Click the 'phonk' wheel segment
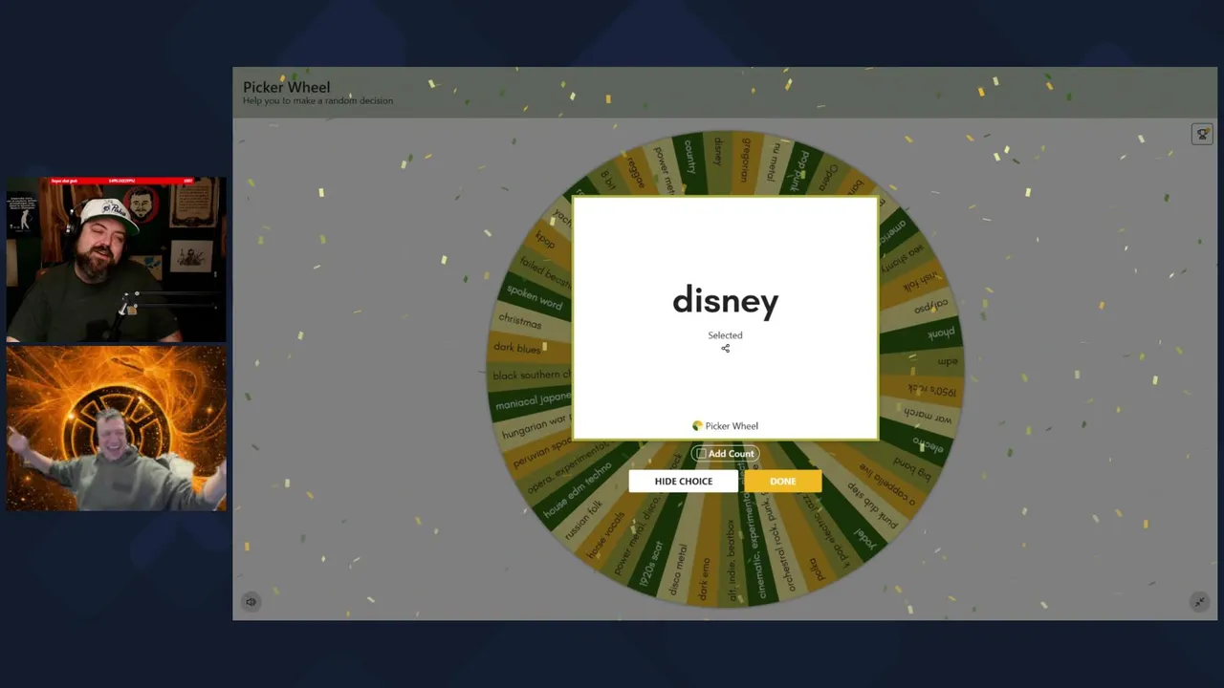Viewport: 1224px width, 688px height. pos(941,334)
